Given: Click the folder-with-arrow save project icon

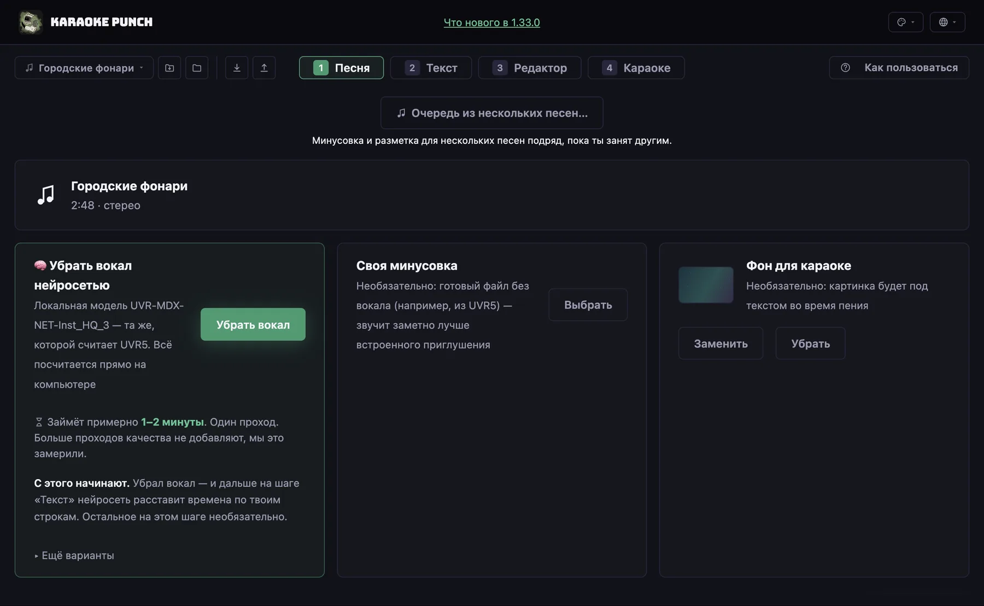Looking at the screenshot, I should tap(169, 68).
